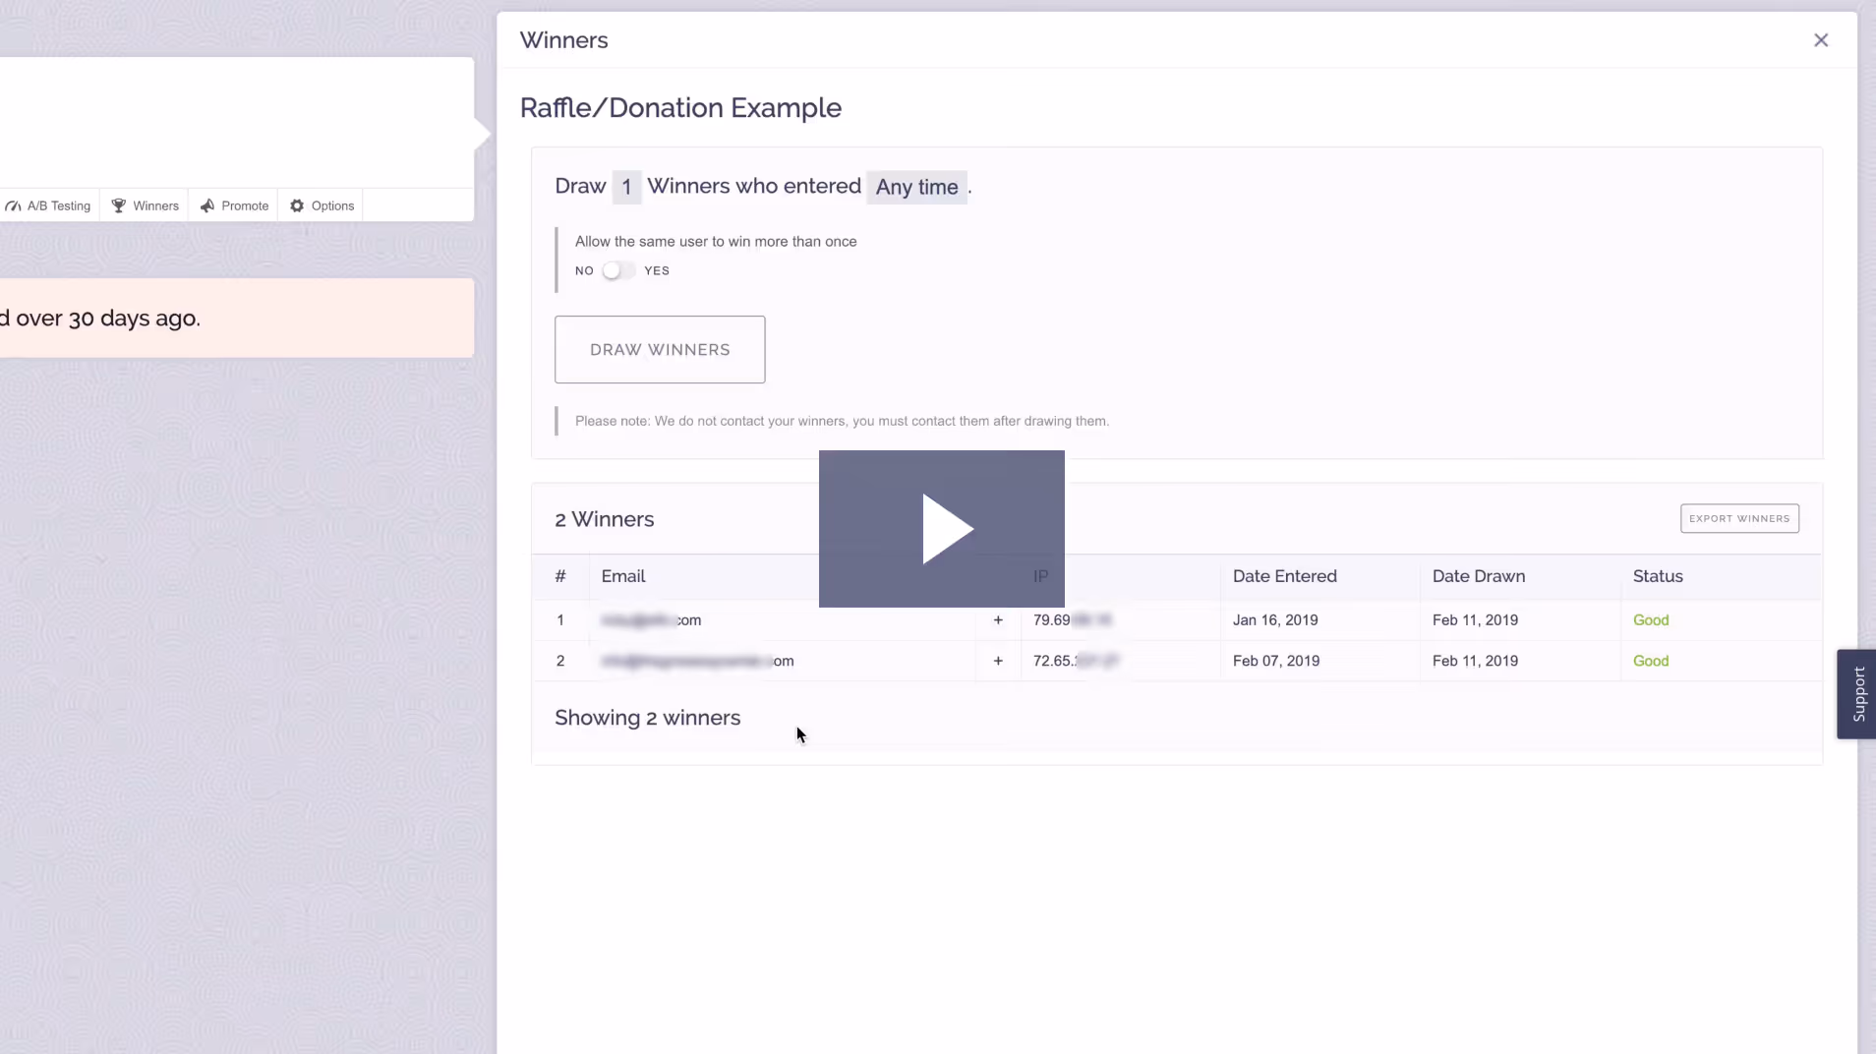Select the A/B Testing gauge icon
This screenshot has width=1876, height=1054.
coord(14,205)
